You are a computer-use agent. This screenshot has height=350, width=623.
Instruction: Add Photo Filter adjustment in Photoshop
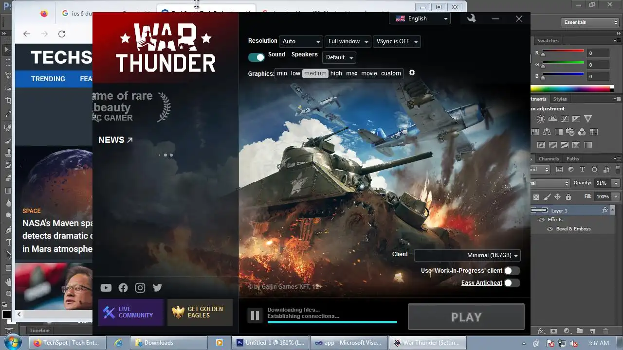(570, 132)
